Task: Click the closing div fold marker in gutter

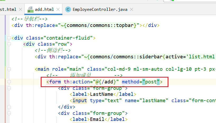Action: pos(9,107)
